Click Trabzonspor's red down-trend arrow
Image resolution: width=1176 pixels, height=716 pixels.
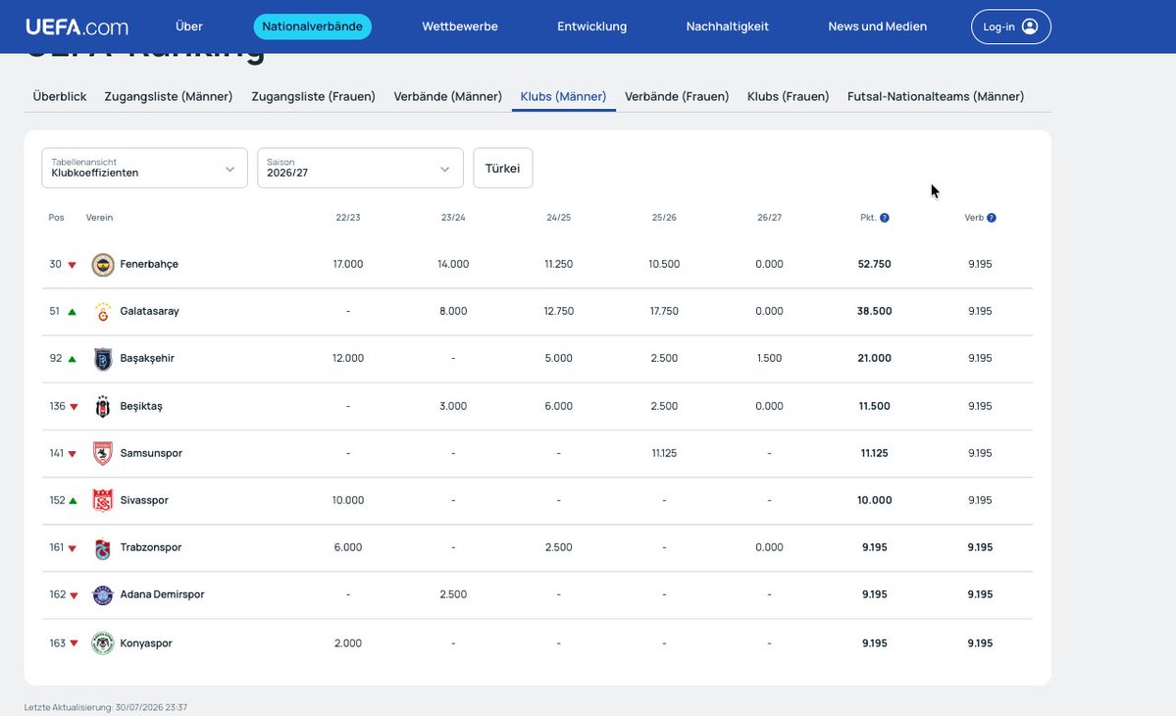tap(72, 549)
